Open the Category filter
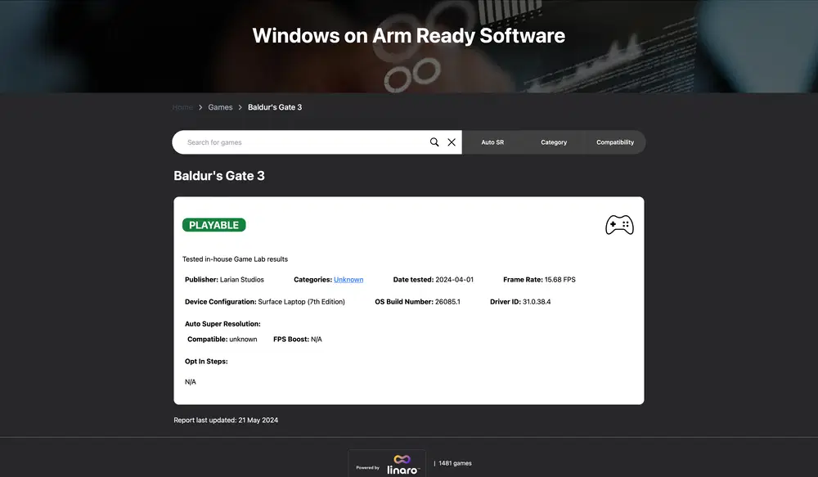This screenshot has width=818, height=477. pos(554,142)
